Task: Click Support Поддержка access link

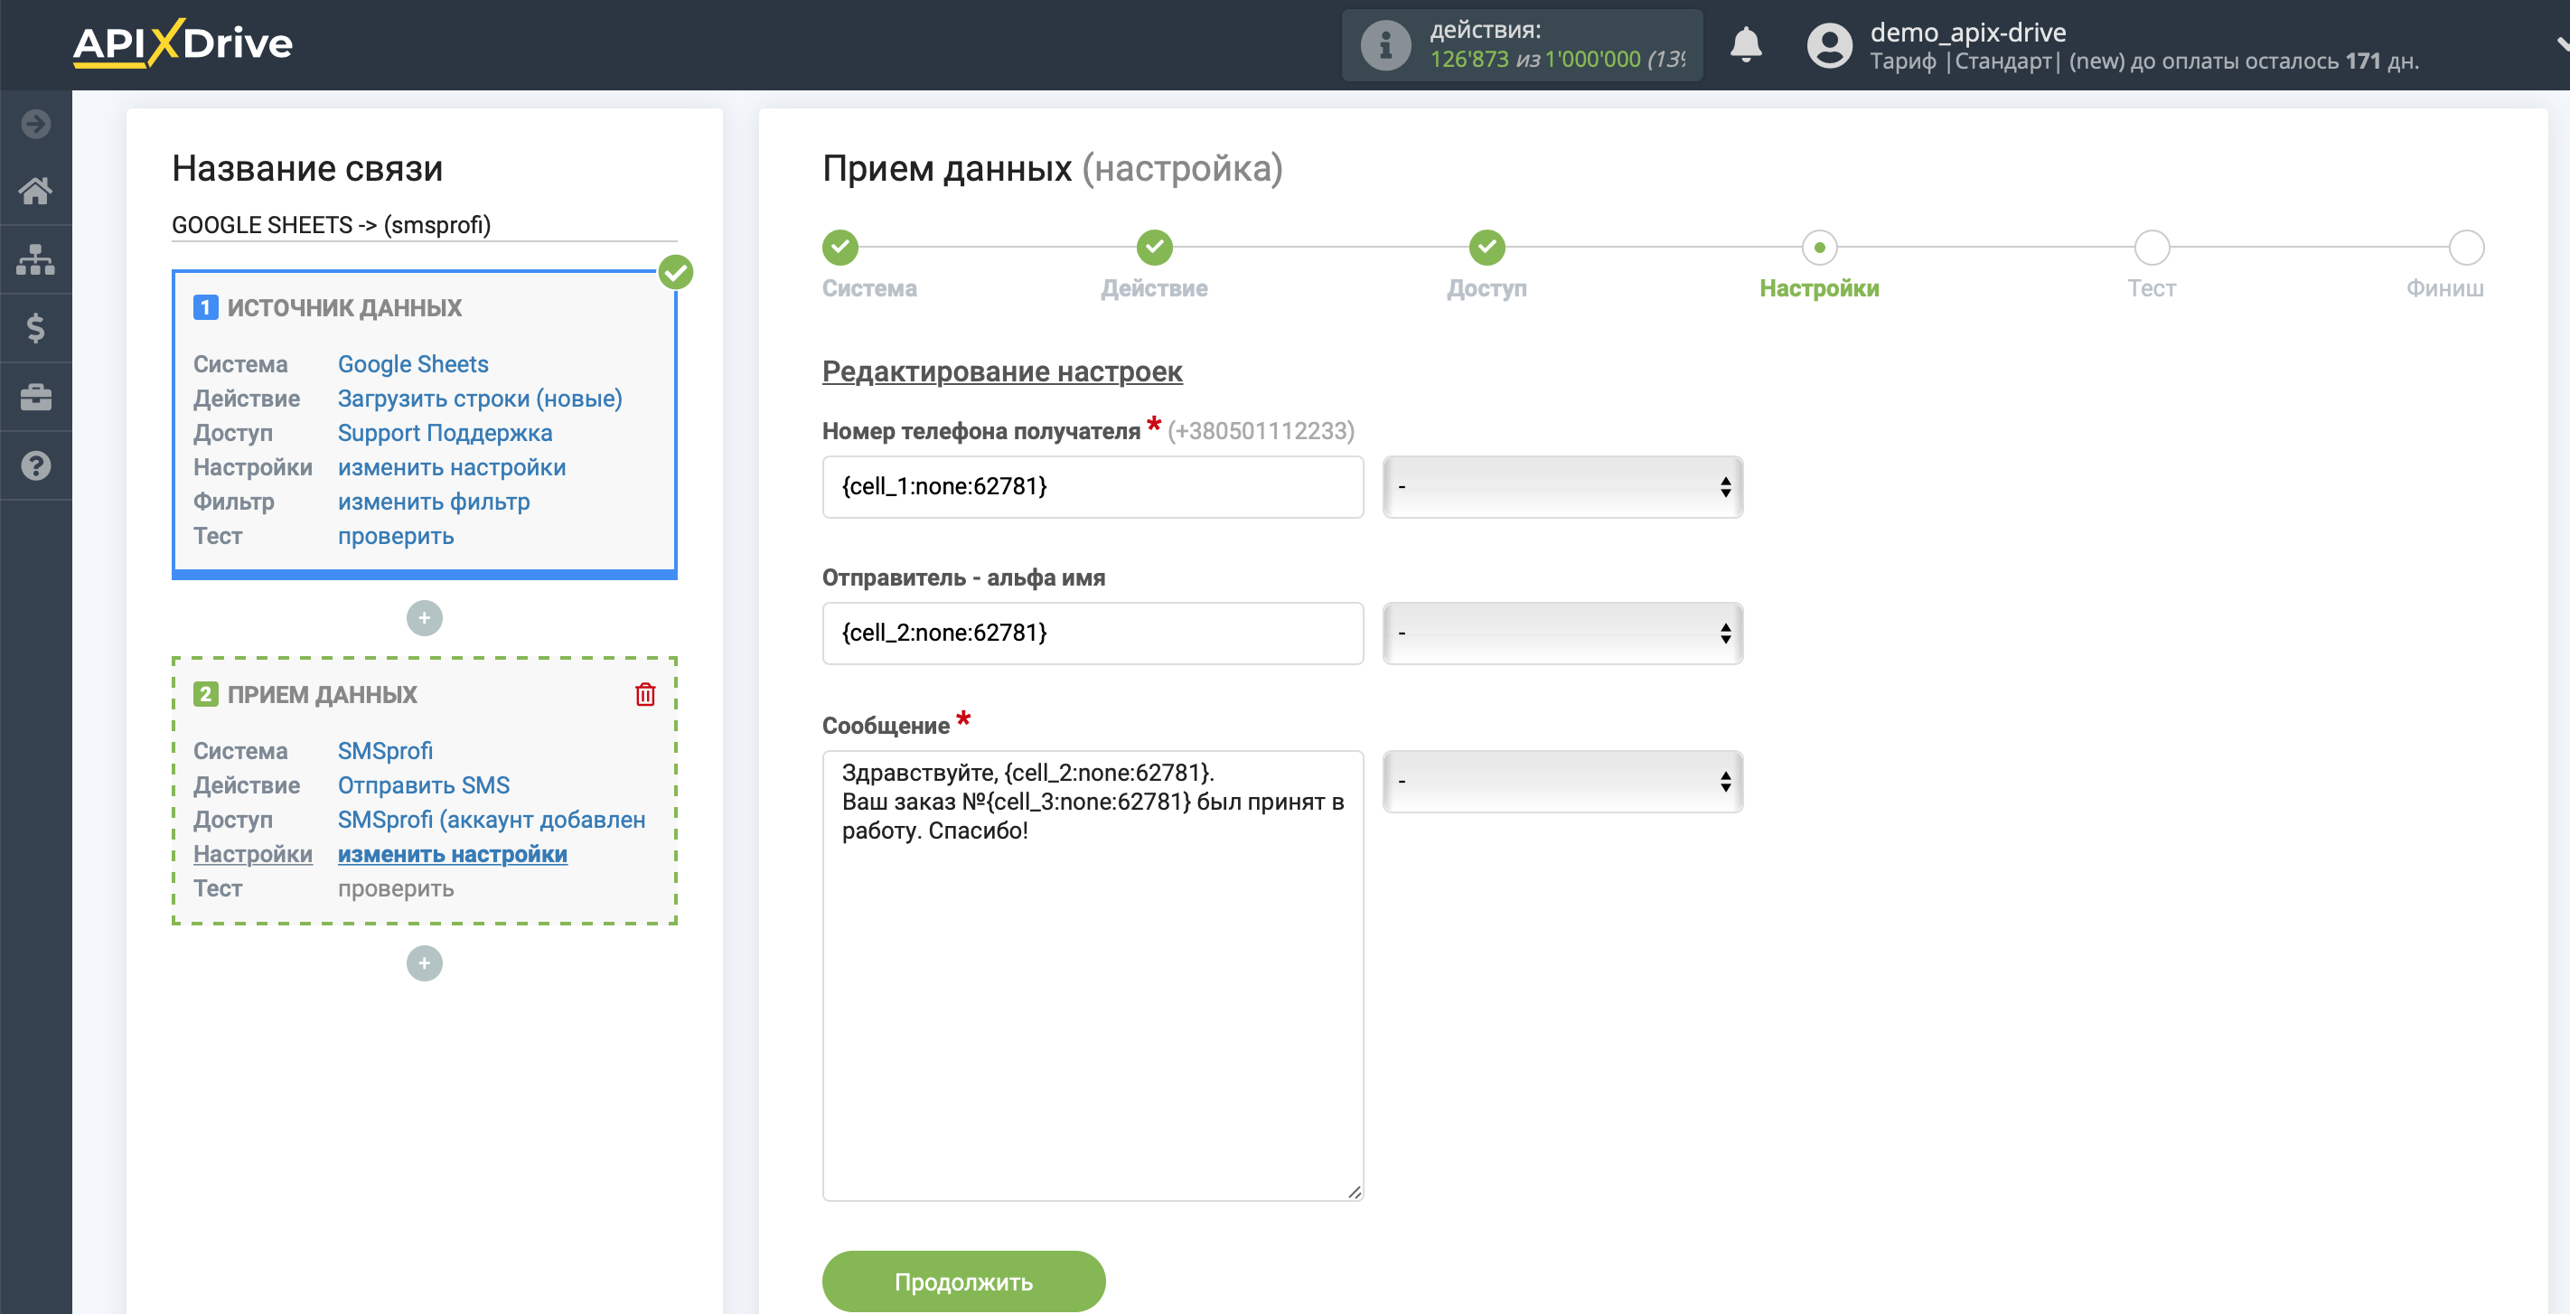Action: 445,433
